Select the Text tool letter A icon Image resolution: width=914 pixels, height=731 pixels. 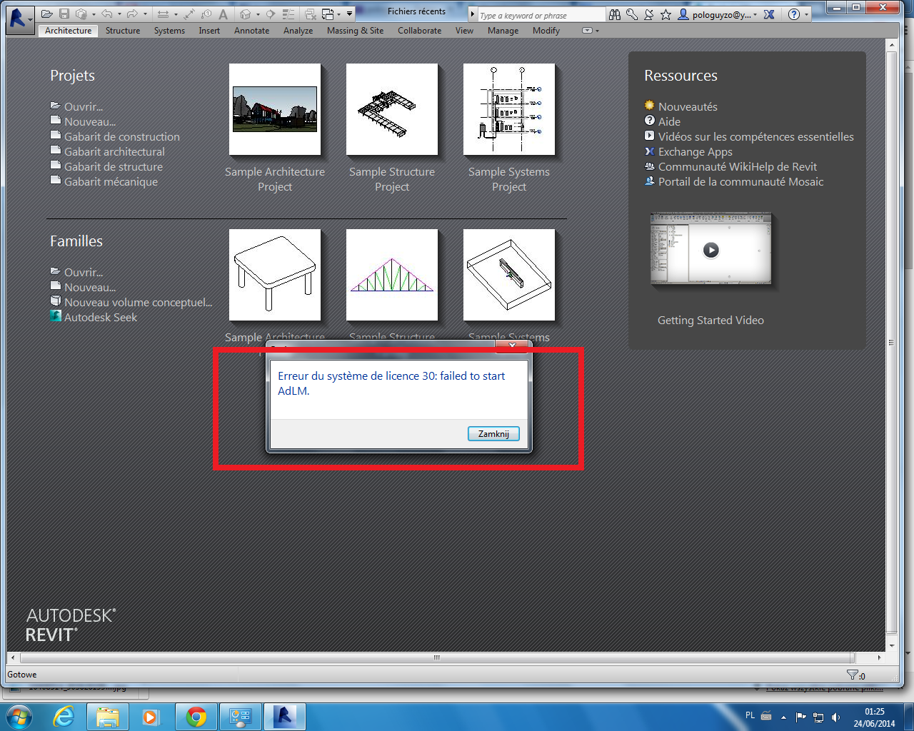224,14
